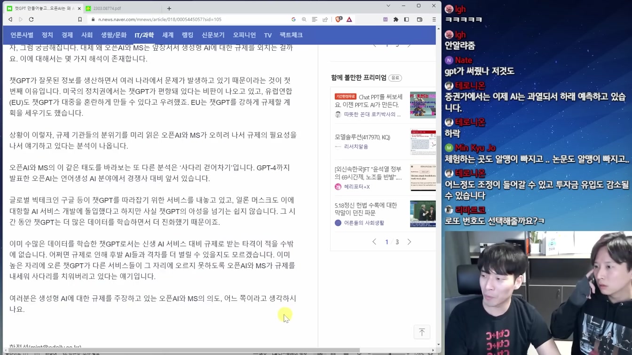The image size is (632, 355).
Task: Click the 유료 badge next to 프리미엄
Action: click(x=395, y=78)
